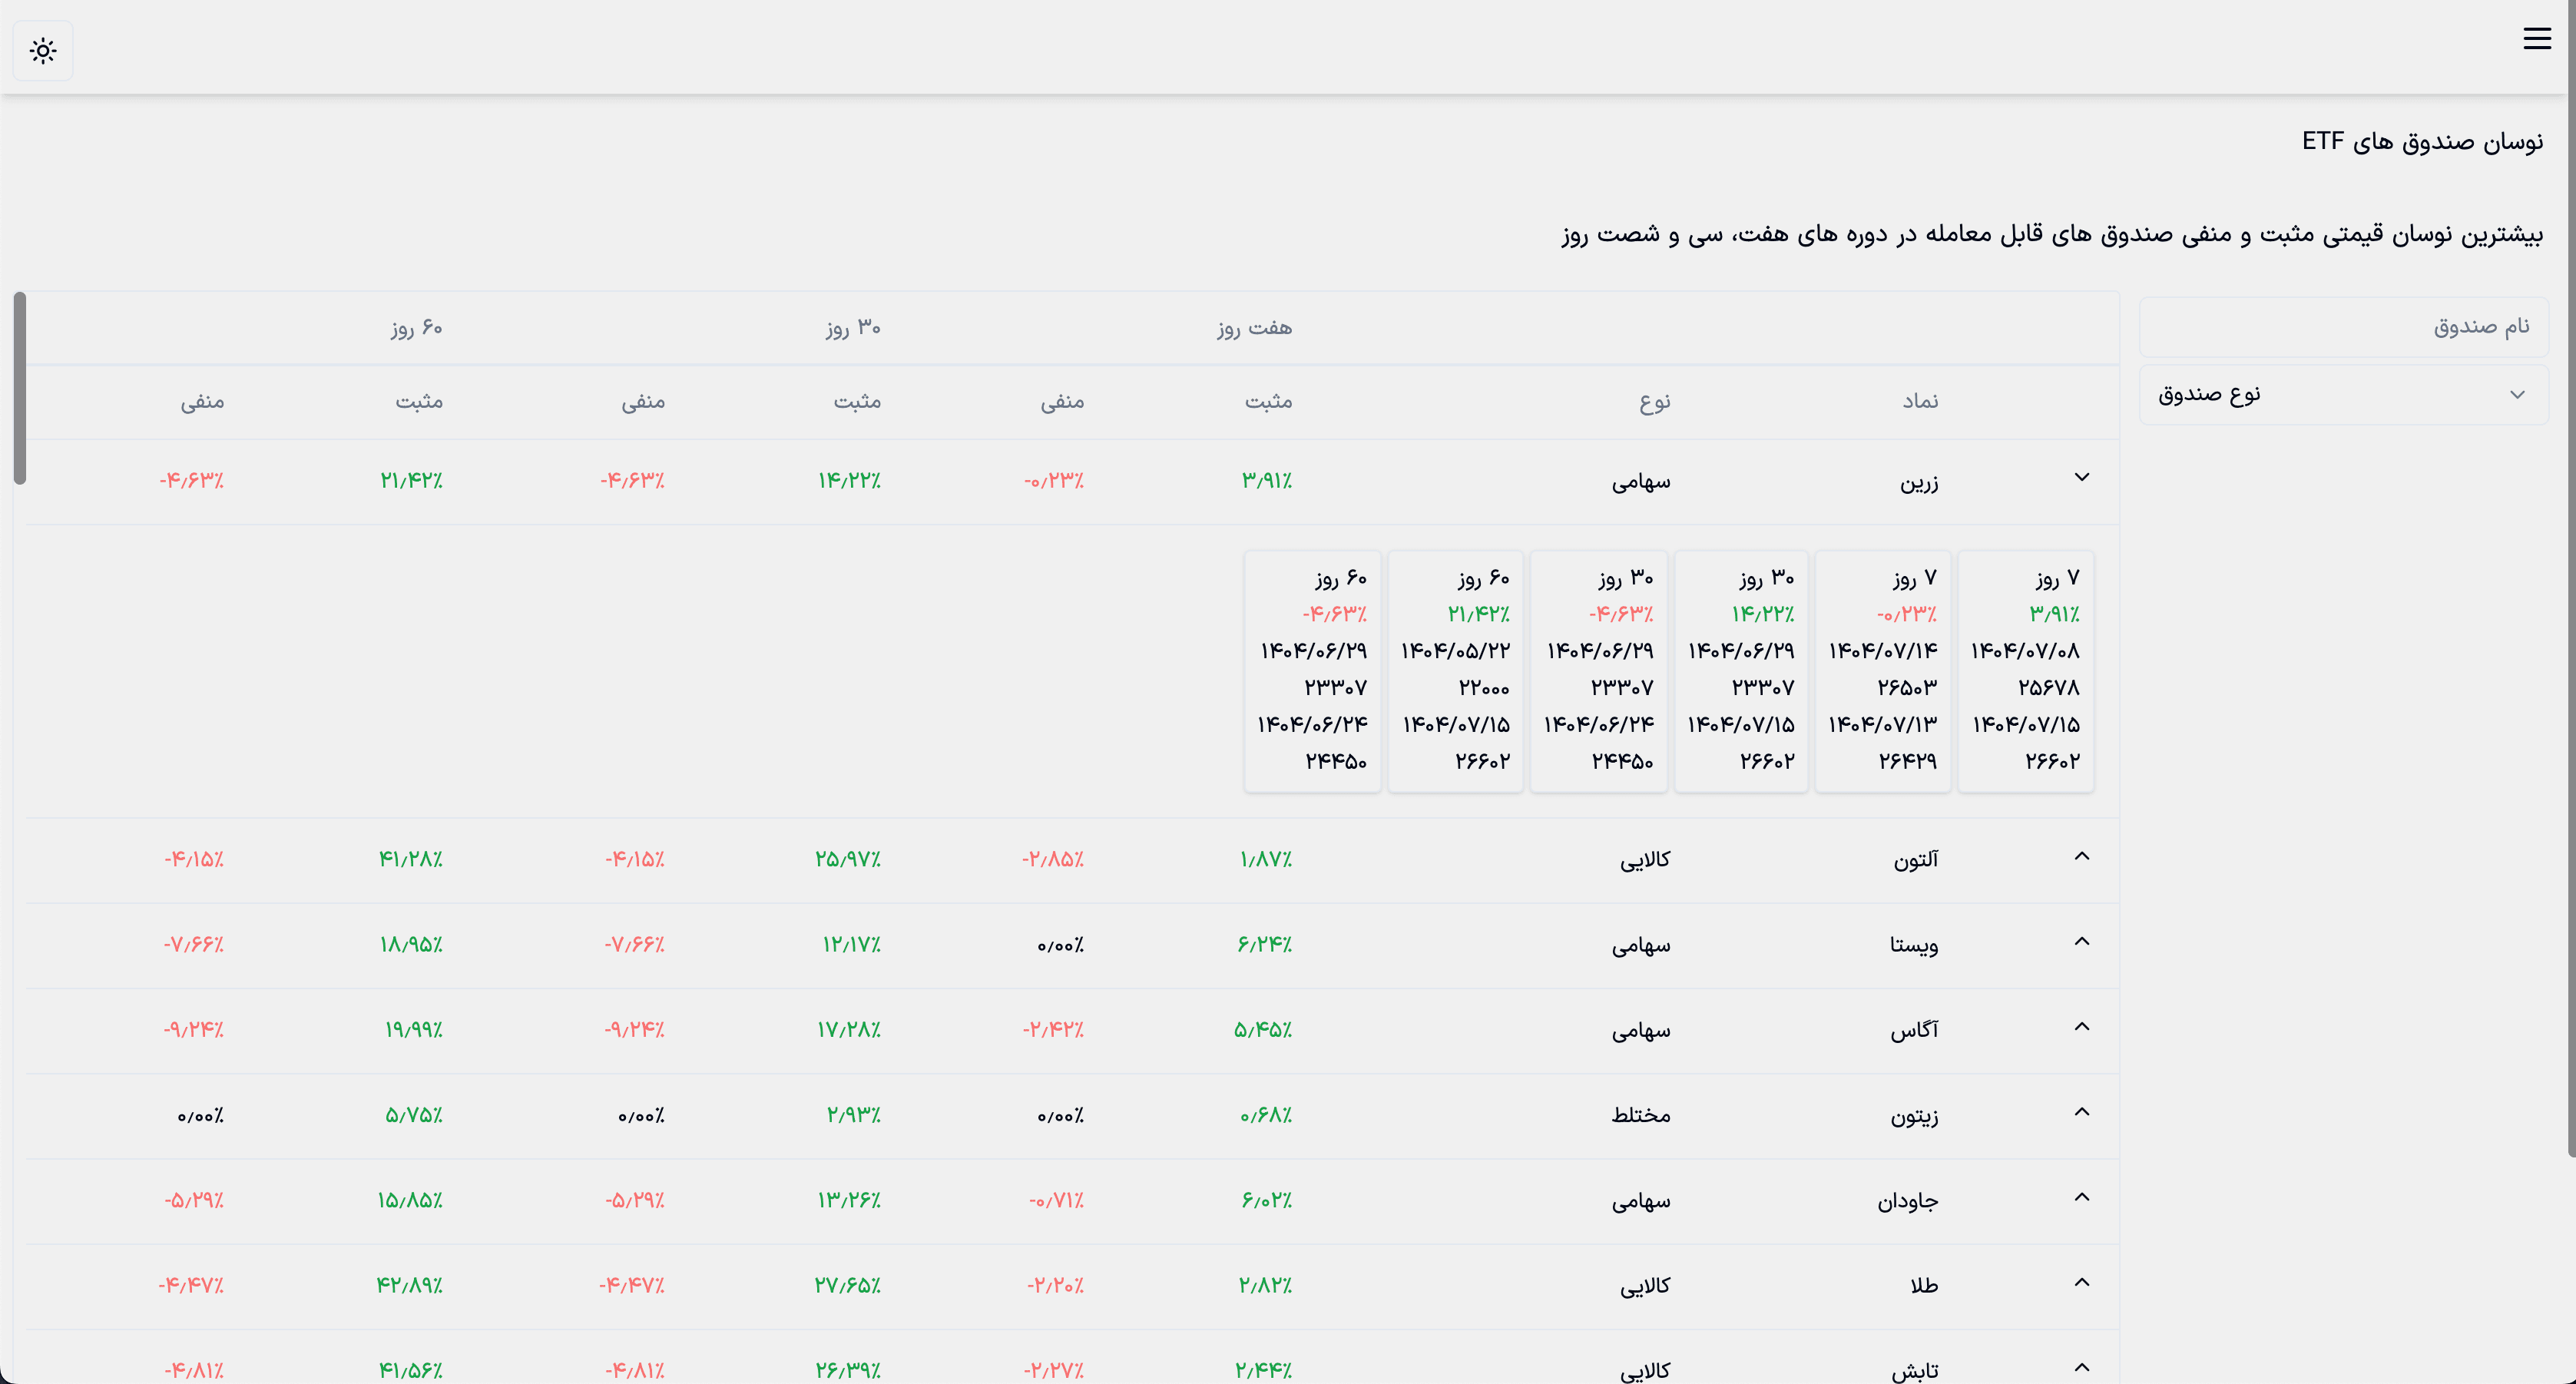Click the ۷ روز ۳/۹۱٪ detail card
This screenshot has height=1384, width=2576.
tap(2024, 671)
